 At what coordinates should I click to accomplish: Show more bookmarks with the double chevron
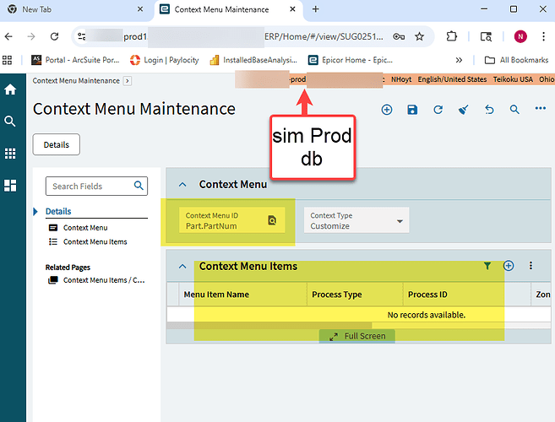[x=459, y=60]
